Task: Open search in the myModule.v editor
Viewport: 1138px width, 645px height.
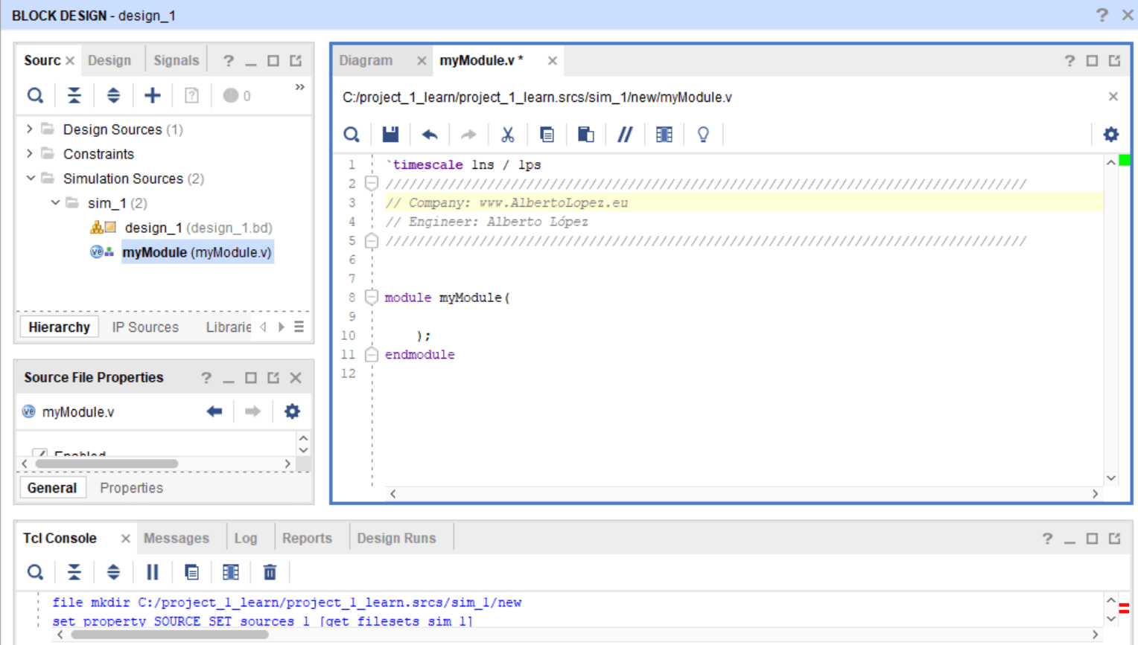Action: (352, 135)
